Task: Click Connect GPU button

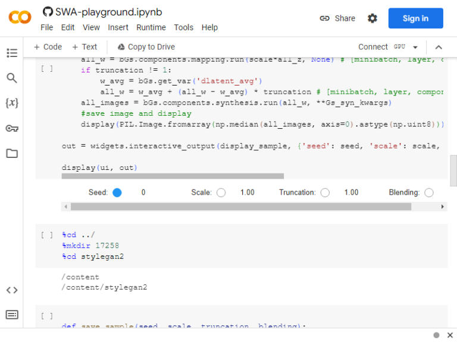Action: (382, 47)
